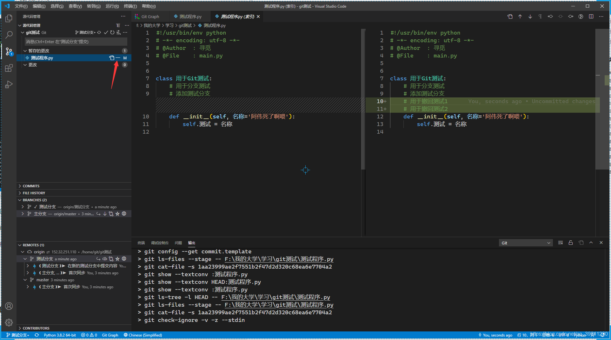Toggle tree view in source control header

pos(118,25)
